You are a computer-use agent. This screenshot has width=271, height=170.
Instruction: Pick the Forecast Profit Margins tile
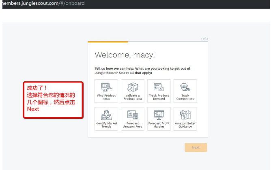click(x=159, y=119)
